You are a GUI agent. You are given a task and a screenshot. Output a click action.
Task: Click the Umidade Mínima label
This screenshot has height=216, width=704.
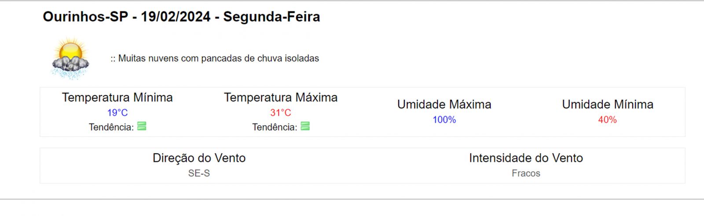coord(608,104)
